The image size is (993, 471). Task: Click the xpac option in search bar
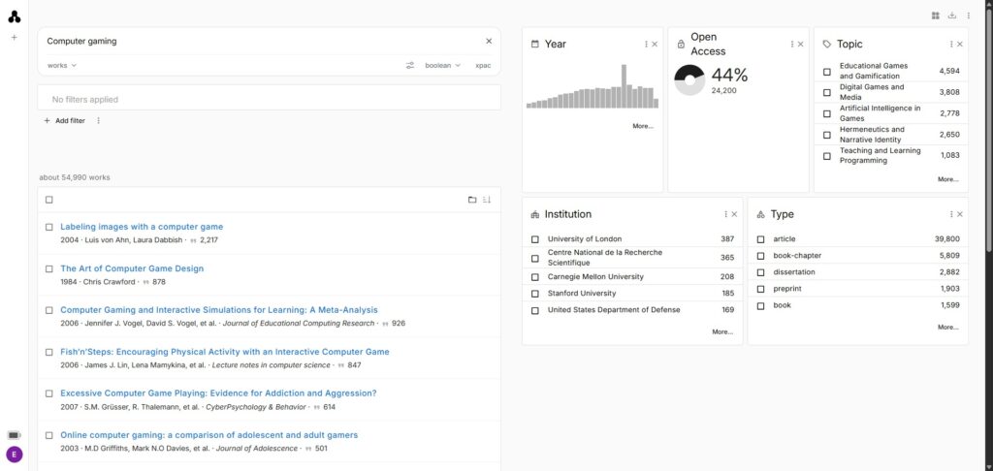pyautogui.click(x=483, y=65)
